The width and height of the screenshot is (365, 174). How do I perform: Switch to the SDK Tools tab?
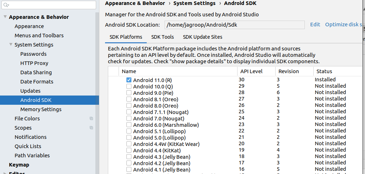[x=162, y=37]
